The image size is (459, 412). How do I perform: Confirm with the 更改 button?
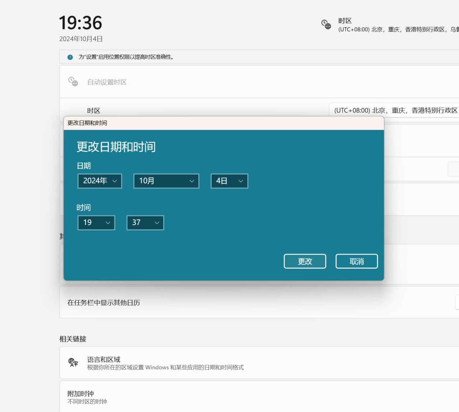(305, 261)
